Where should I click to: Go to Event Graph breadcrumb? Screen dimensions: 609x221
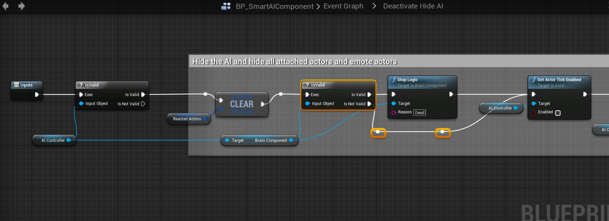[x=343, y=6]
